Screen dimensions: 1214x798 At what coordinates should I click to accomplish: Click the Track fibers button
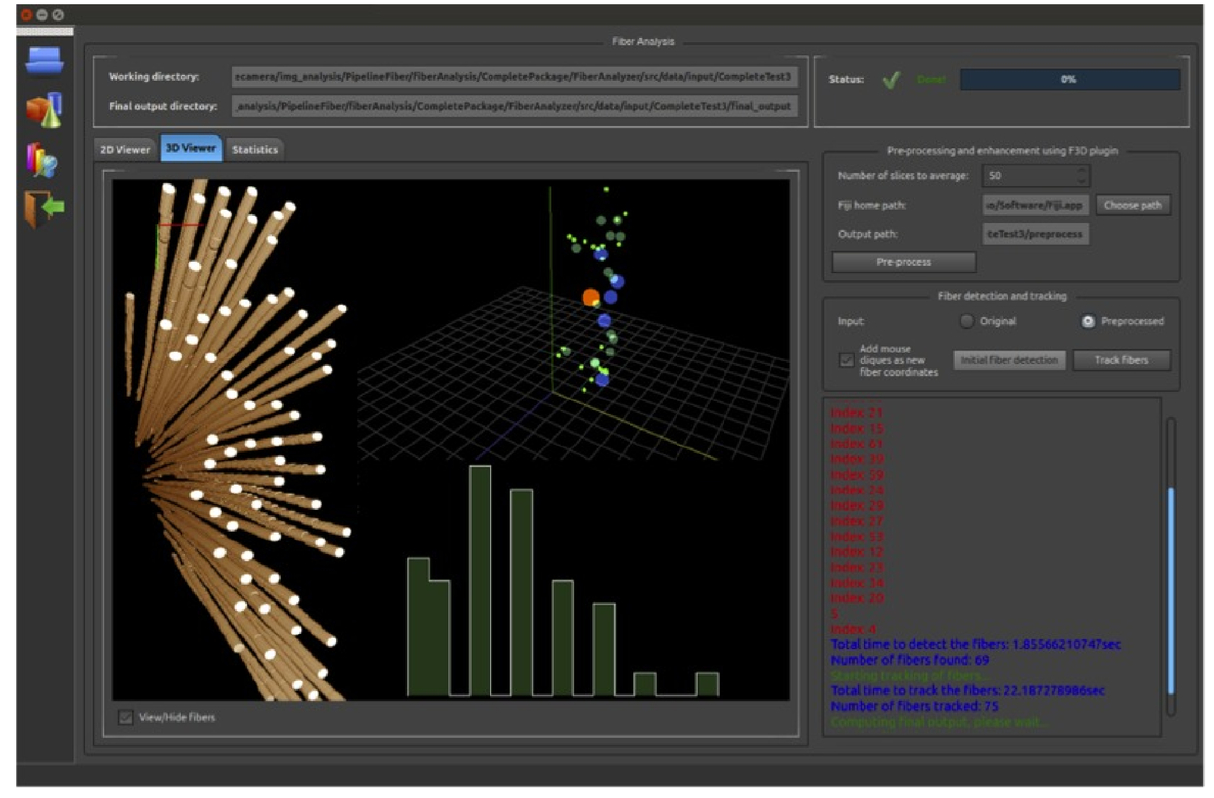point(1121,360)
